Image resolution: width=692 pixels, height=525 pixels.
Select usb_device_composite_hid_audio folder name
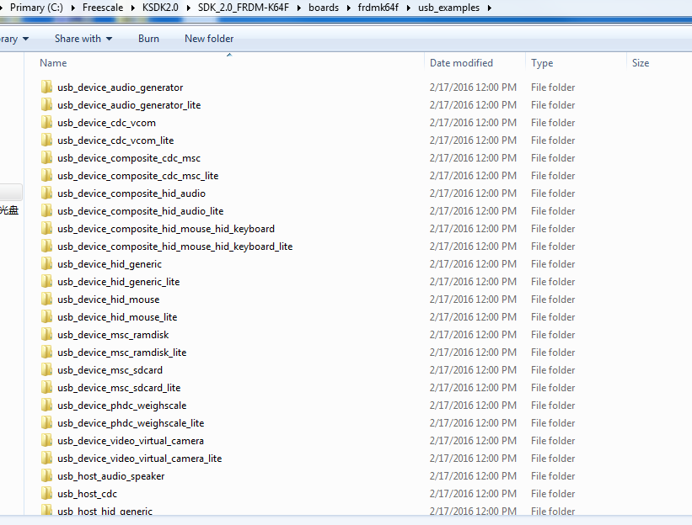[x=131, y=194]
